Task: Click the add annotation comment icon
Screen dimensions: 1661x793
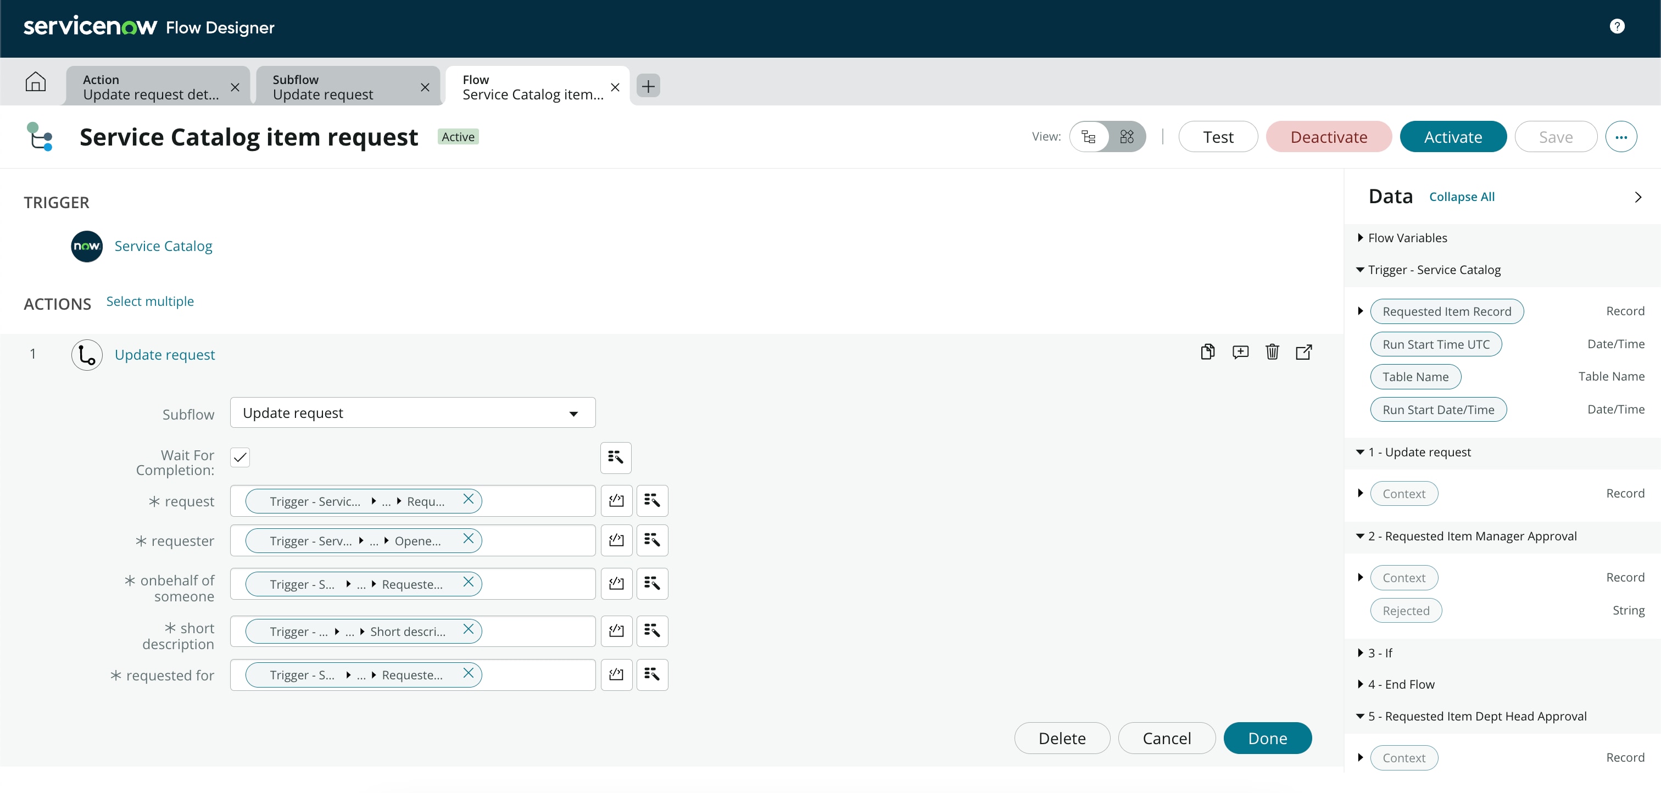Action: 1240,352
